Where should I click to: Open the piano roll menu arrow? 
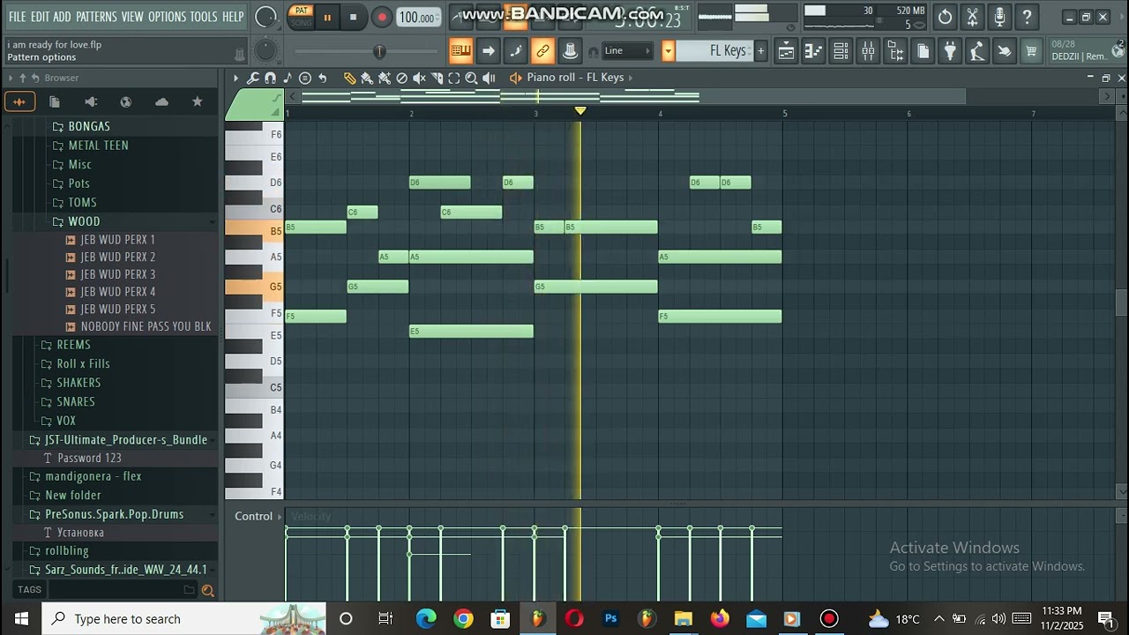pyautogui.click(x=236, y=78)
